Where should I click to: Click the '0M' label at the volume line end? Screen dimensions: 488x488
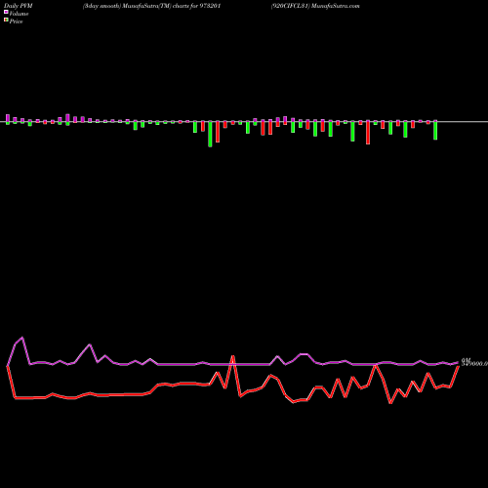(466, 360)
